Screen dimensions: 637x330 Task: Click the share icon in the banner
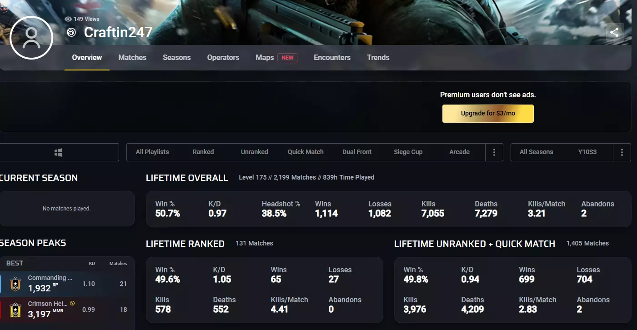click(x=614, y=32)
